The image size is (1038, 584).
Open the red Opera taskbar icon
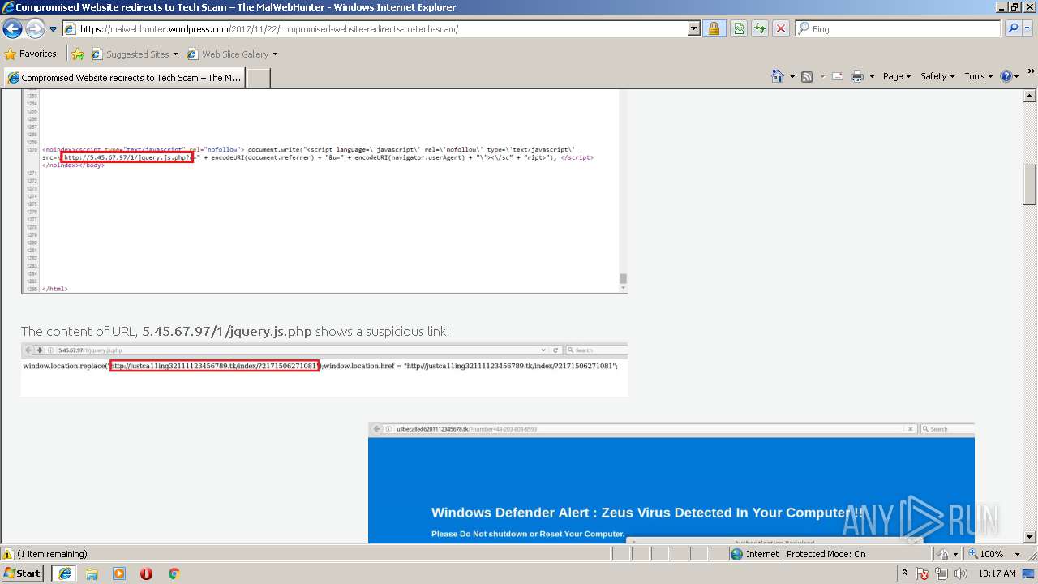(x=146, y=573)
